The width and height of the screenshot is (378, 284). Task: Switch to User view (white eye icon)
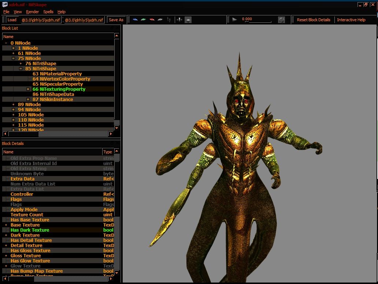pyautogui.click(x=160, y=20)
